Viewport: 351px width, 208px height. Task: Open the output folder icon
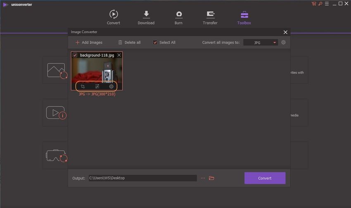pyautogui.click(x=211, y=178)
